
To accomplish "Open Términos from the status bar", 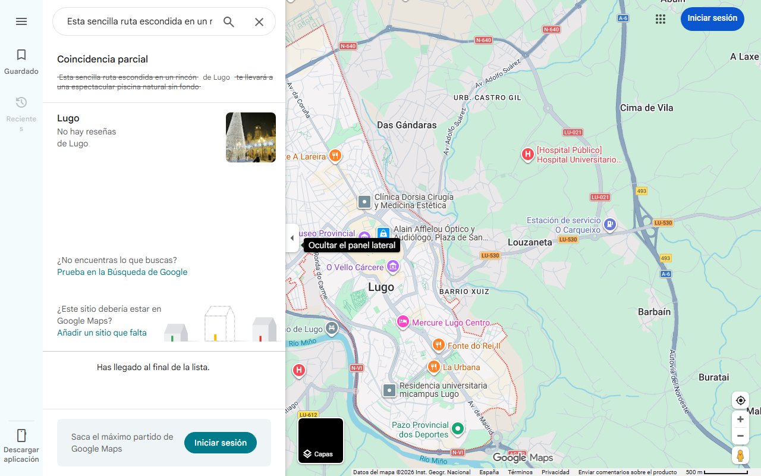I will tap(521, 471).
